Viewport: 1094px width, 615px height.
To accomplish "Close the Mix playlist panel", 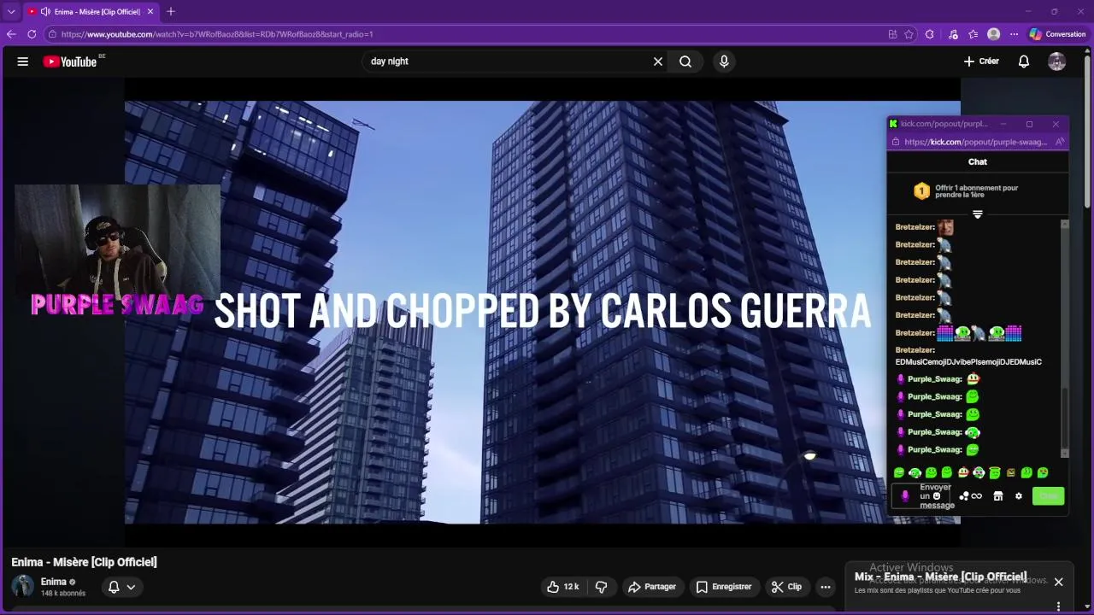I will click(1058, 582).
